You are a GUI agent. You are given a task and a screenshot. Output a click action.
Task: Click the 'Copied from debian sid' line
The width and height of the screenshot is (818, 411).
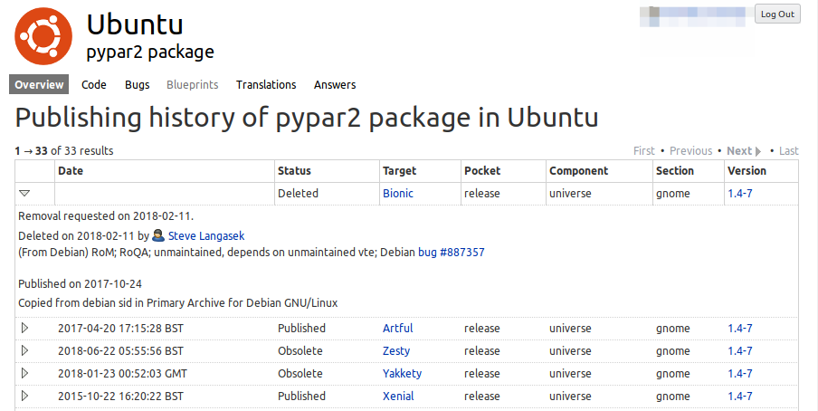click(178, 303)
